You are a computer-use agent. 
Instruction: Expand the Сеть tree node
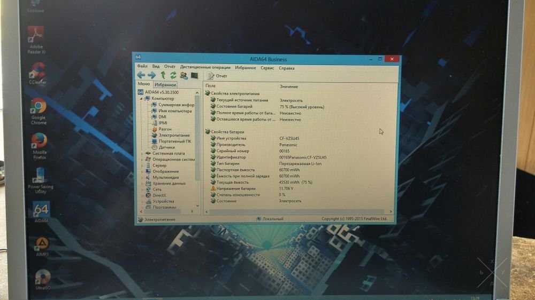142,190
